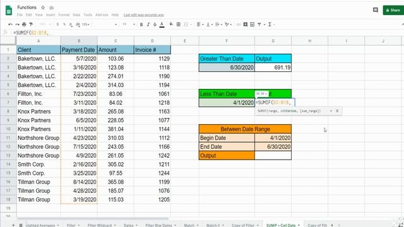Click the horizontal scrollbar
Viewport: 404px width, 227px height.
point(93,219)
